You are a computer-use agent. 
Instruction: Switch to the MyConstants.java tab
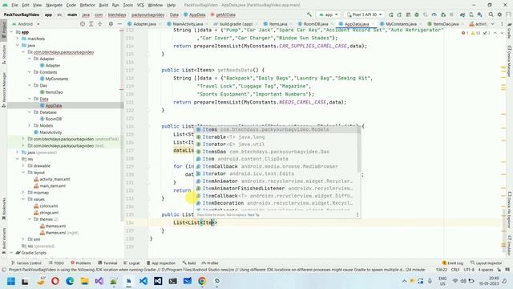tap(401, 24)
